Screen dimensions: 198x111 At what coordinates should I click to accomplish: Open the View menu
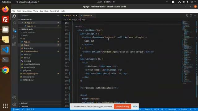coord(36,11)
